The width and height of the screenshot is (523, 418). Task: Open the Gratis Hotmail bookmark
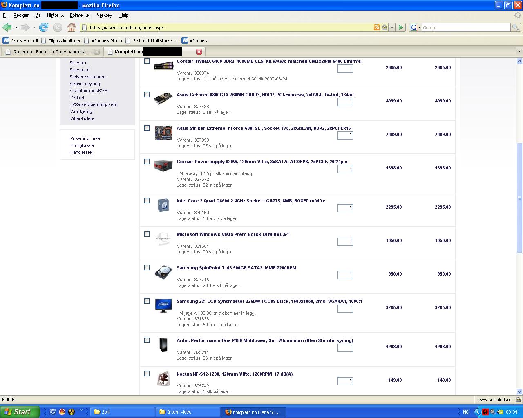pyautogui.click(x=20, y=40)
